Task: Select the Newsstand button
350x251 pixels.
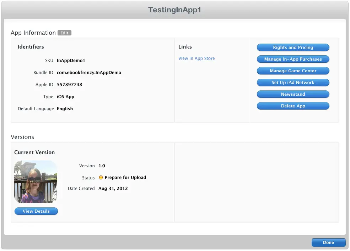Action: click(293, 94)
